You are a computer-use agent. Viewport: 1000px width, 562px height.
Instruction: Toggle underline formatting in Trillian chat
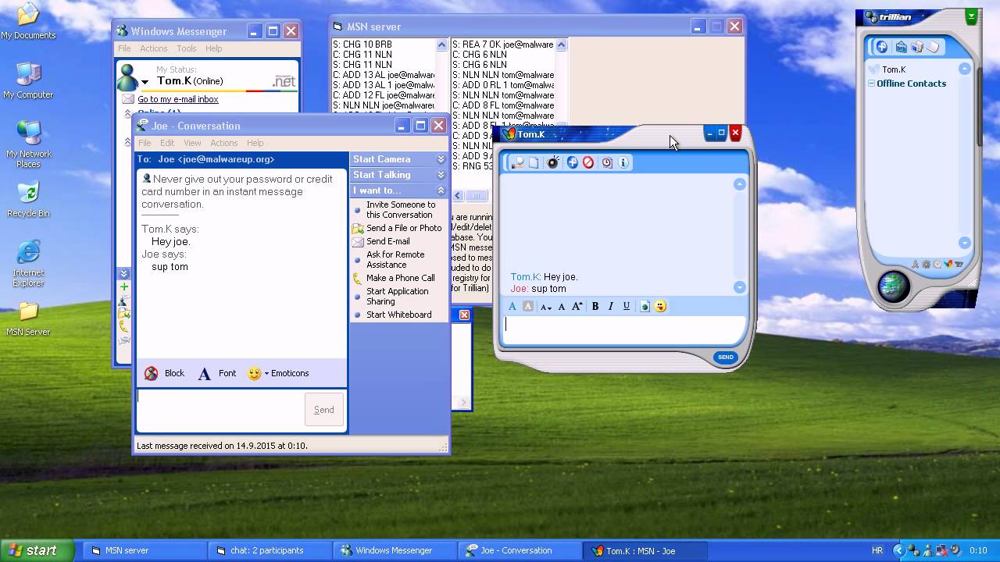click(x=627, y=306)
